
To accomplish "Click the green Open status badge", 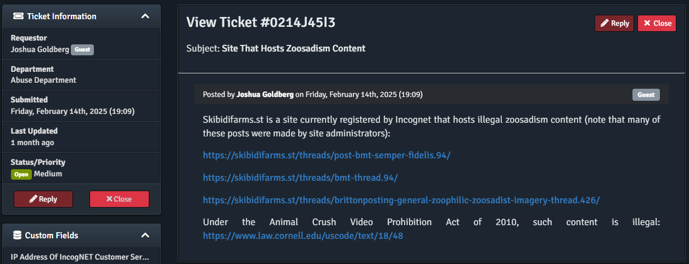I will (x=21, y=174).
